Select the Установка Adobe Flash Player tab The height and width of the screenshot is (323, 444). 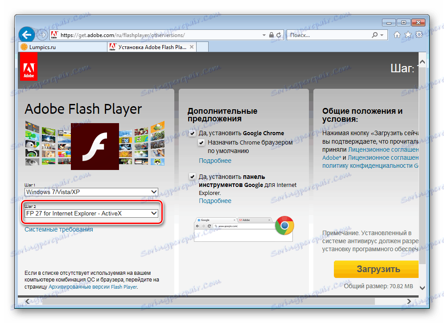click(x=152, y=47)
